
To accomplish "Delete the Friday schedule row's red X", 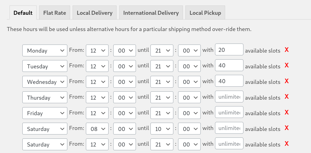I will (286, 112).
